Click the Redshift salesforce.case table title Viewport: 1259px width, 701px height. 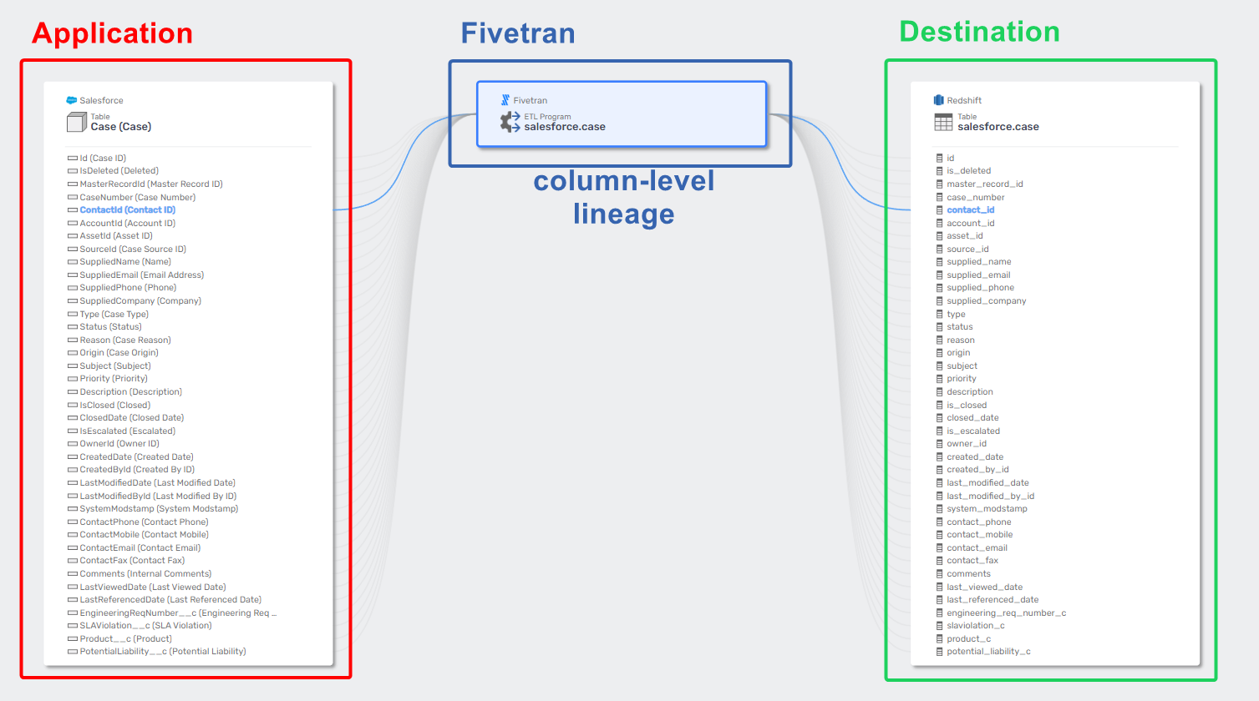(x=998, y=127)
